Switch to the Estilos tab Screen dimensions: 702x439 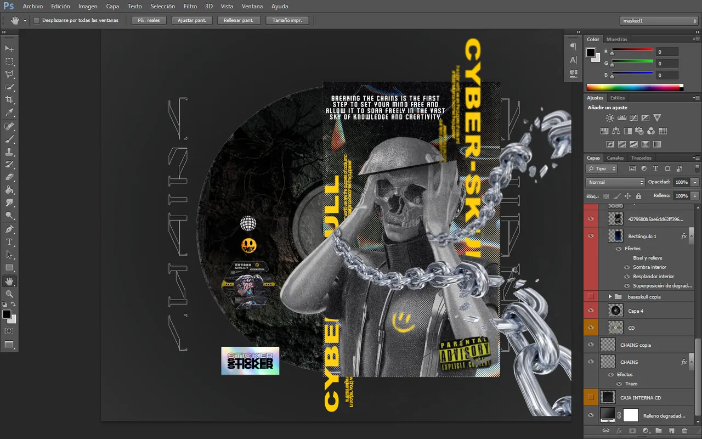click(x=618, y=98)
